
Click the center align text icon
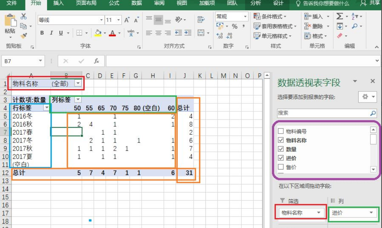point(158,33)
